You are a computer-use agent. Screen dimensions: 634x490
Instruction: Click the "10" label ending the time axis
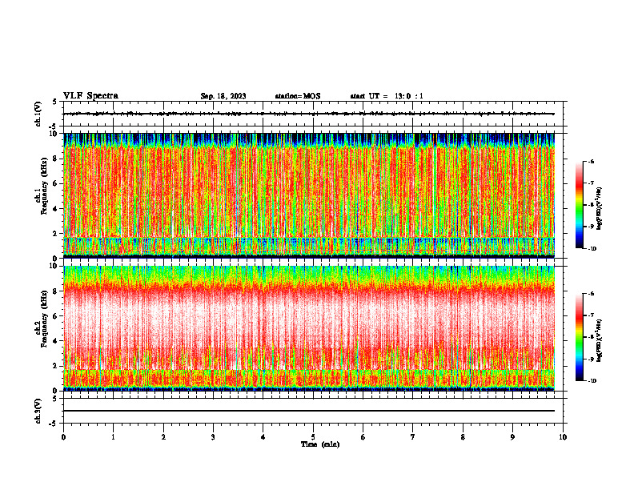click(563, 437)
